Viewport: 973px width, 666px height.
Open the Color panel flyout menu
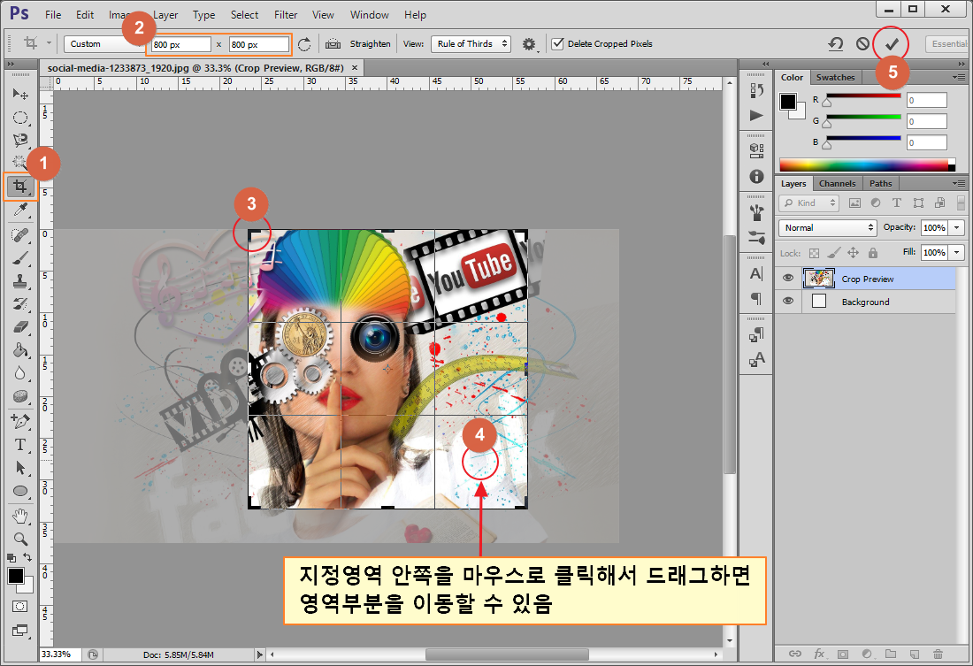(959, 78)
